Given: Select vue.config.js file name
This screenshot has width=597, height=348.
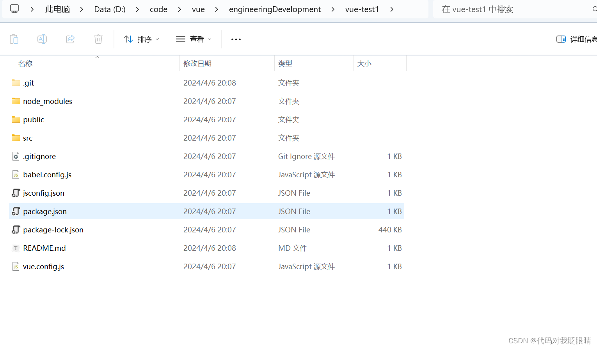Looking at the screenshot, I should click(43, 266).
